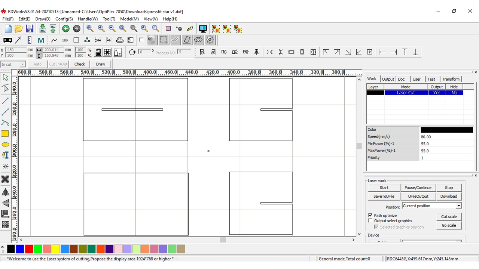Screen dimensions: 479x269
Task: Click the Export icon with the green up arrow
Action: 53,29
